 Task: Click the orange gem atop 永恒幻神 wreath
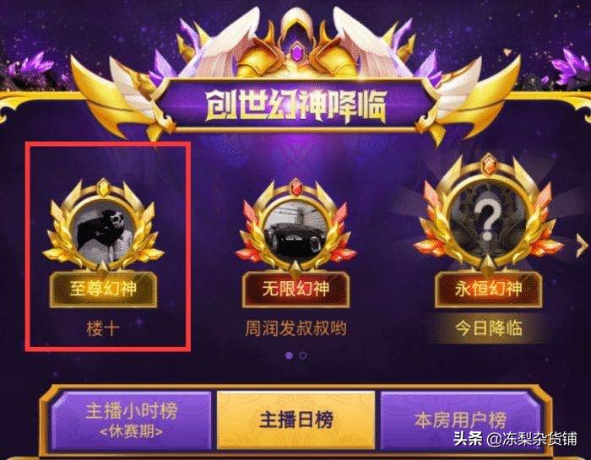tap(489, 165)
